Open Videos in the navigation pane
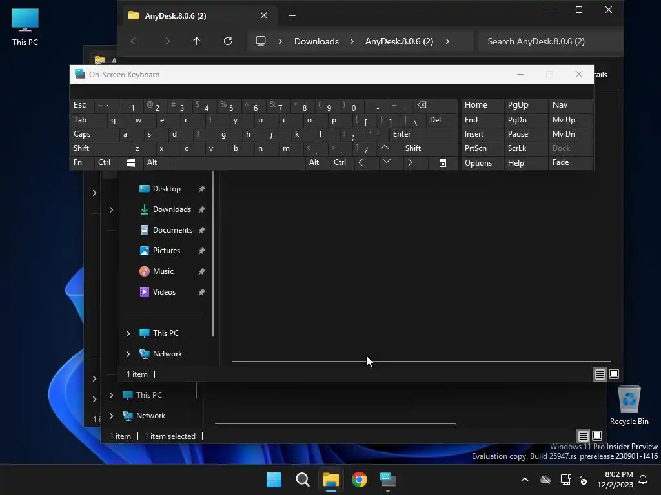This screenshot has height=495, width=661. pyautogui.click(x=164, y=292)
